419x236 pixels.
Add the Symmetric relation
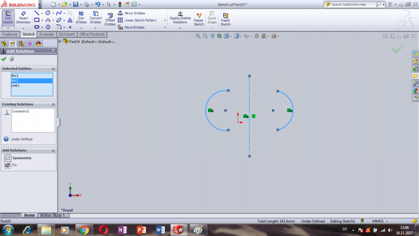[x=18, y=158]
